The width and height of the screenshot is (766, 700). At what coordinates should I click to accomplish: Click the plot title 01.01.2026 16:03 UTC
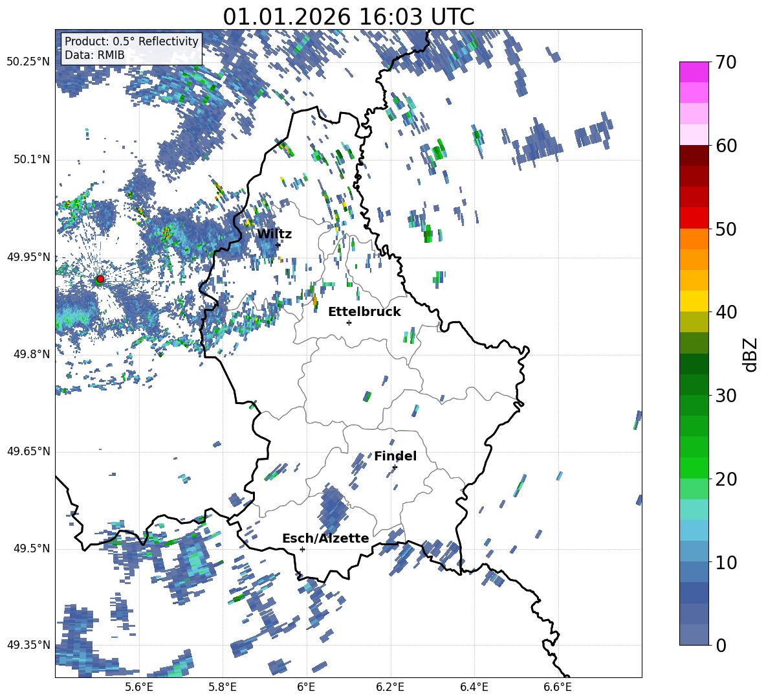click(348, 17)
